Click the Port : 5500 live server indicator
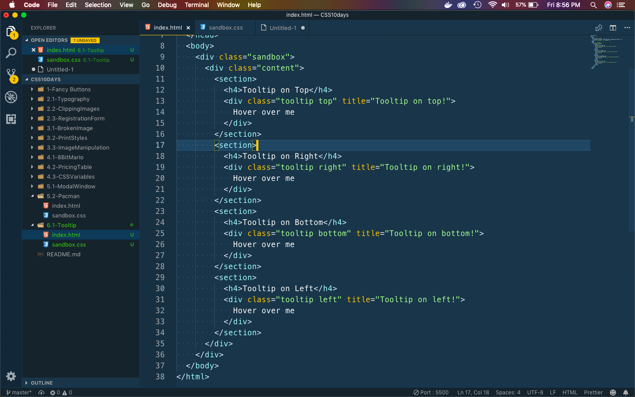The image size is (635, 397). 431,393
